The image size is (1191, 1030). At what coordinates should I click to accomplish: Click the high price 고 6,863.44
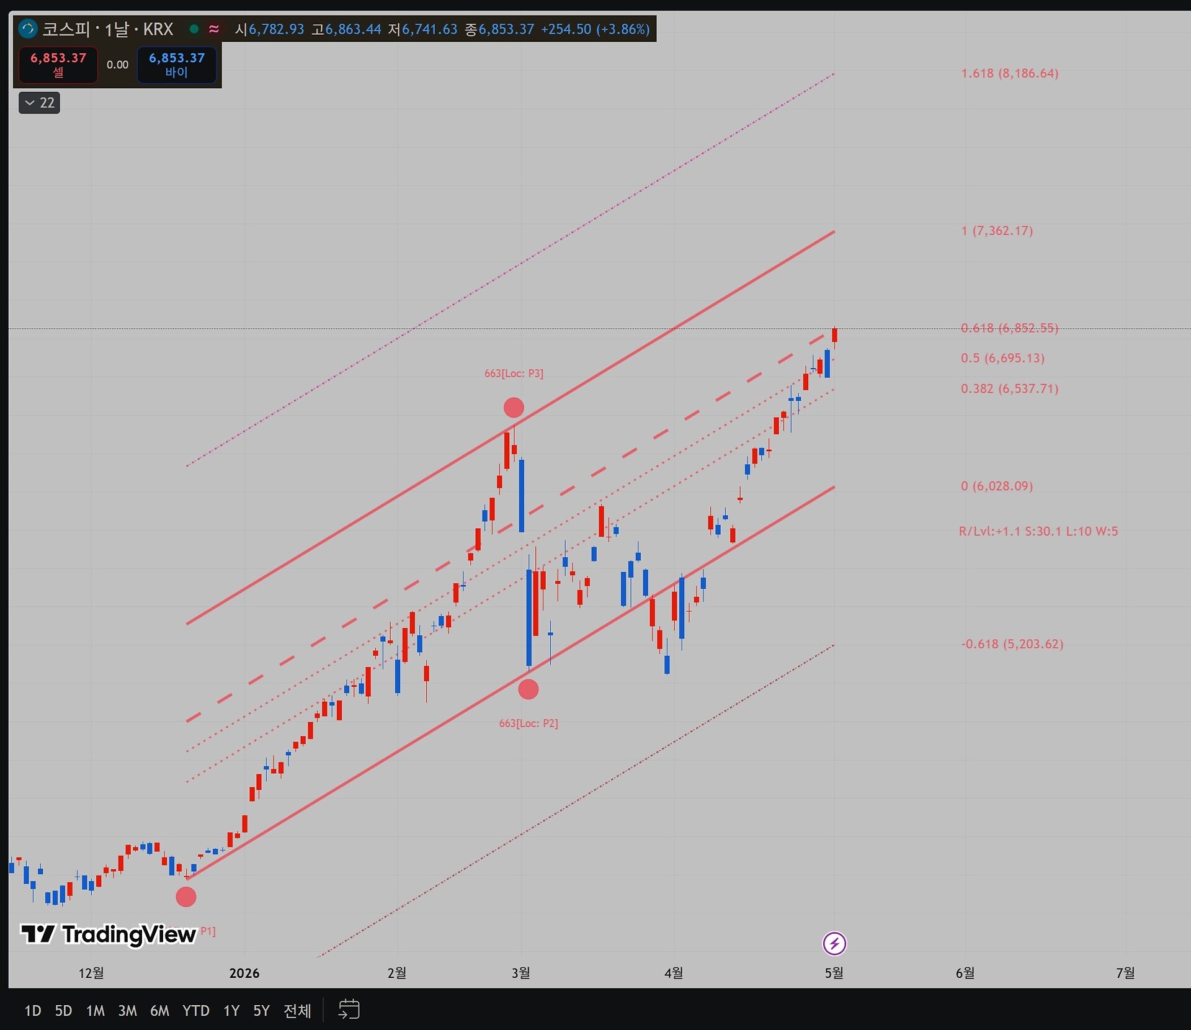coord(346,29)
